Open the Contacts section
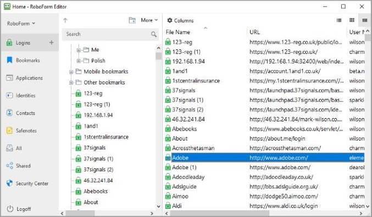The image size is (372, 217). tap(21, 113)
